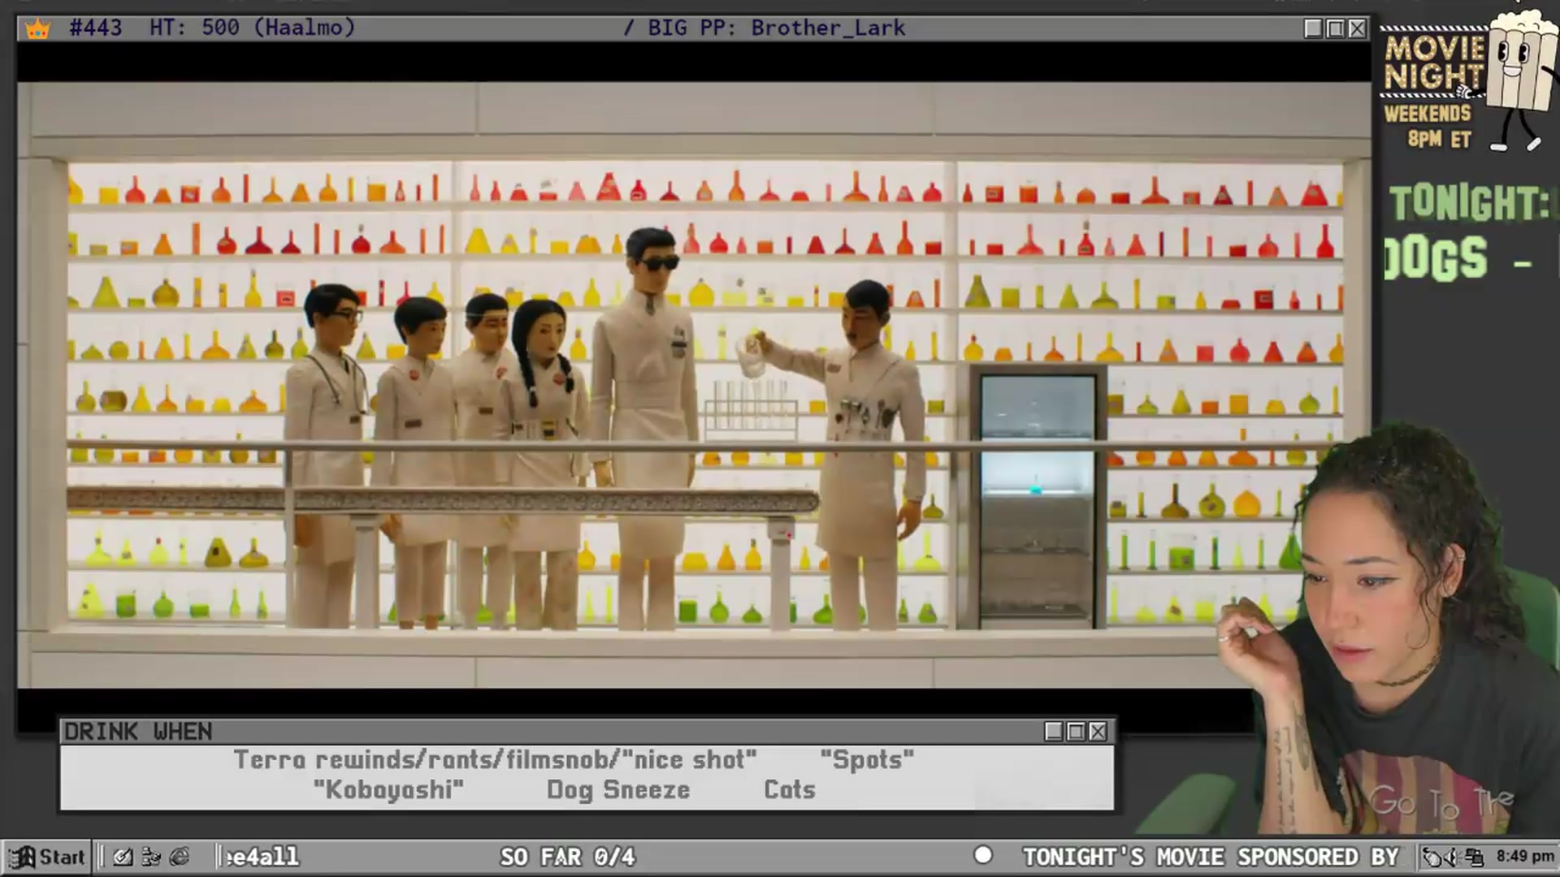Click the "WEEKENDS 8PM ET" schedule text
Image resolution: width=1560 pixels, height=877 pixels.
click(x=1428, y=126)
